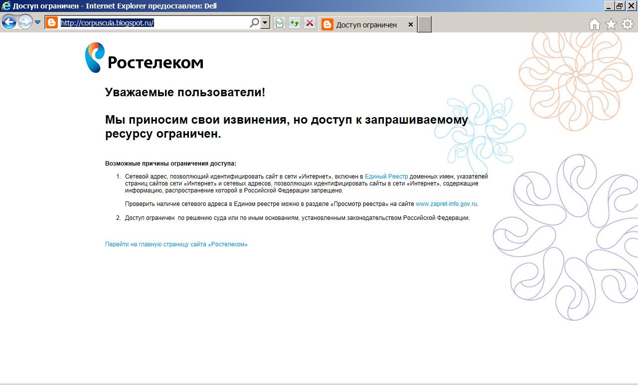Follow 'Перейти на главную страницу сайта «Ростелеком»'
638x385 pixels.
point(176,244)
